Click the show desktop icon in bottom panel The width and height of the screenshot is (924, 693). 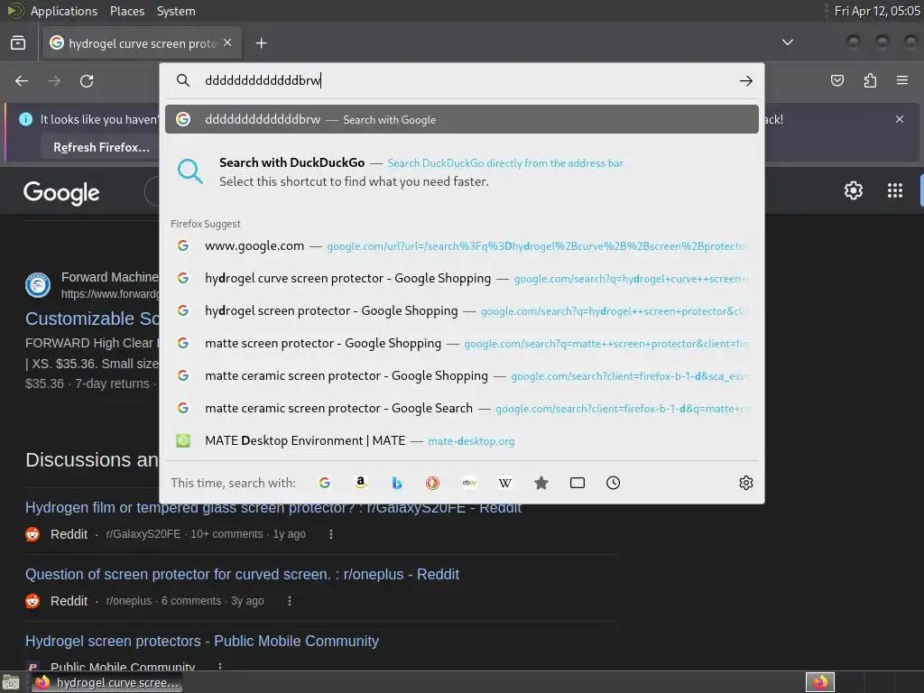coord(11,682)
